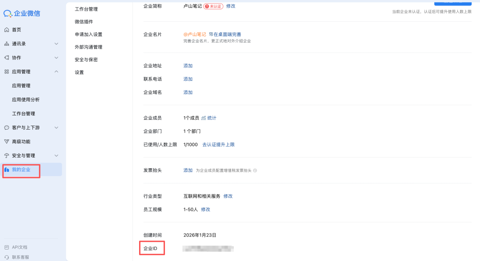Select 申请加入设置 in the secondary menu

pos(88,35)
